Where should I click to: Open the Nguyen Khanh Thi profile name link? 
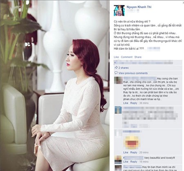coord(139,7)
